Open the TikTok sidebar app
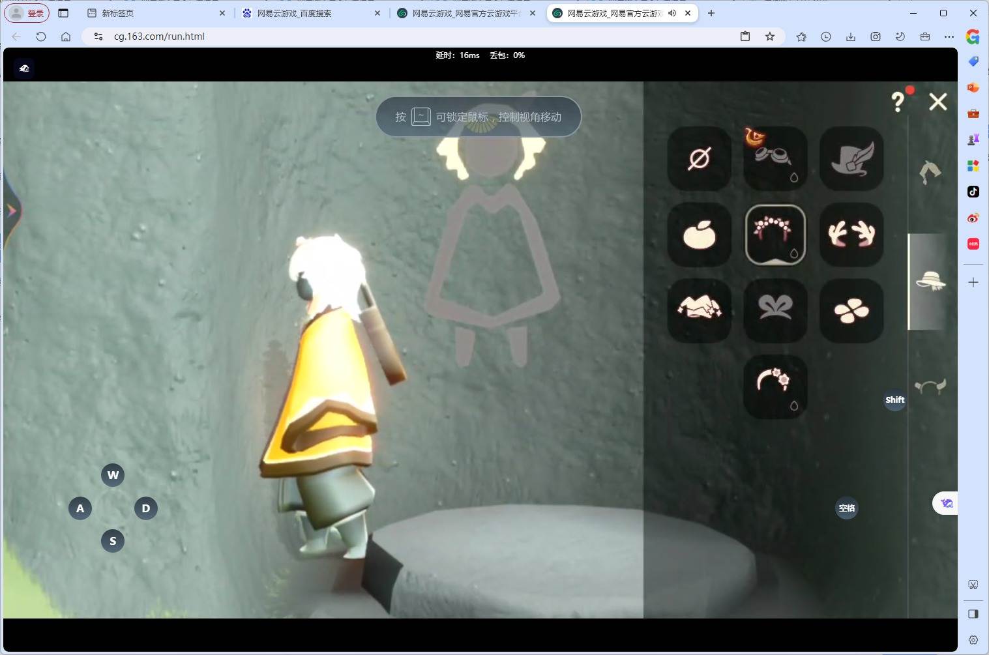989x655 pixels. [973, 192]
